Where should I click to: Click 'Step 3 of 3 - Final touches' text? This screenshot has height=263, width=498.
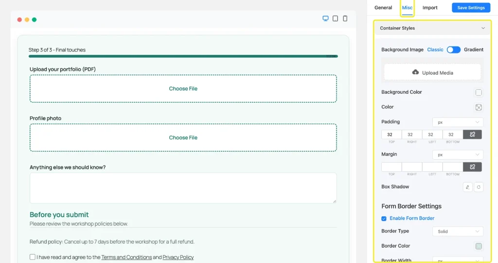coord(57,50)
